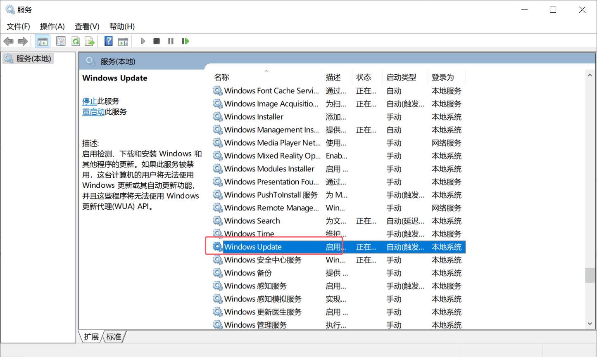
Task: Select Windows Image Acquisitio... service name
Action: tap(271, 104)
